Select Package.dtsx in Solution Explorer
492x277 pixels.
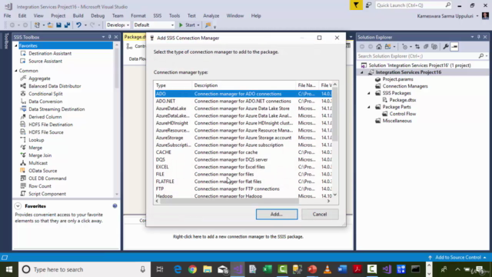click(403, 100)
